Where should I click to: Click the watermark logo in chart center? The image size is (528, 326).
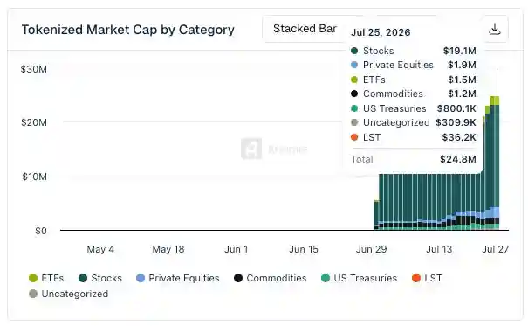[x=251, y=149]
